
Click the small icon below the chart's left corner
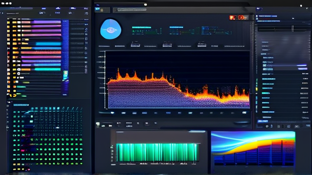[x=97, y=124]
